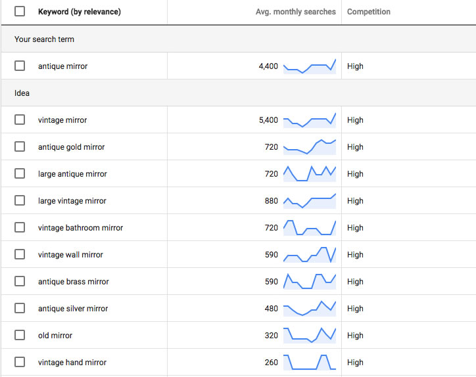
Task: Click the 5,400 monthly searches value
Action: coord(268,120)
